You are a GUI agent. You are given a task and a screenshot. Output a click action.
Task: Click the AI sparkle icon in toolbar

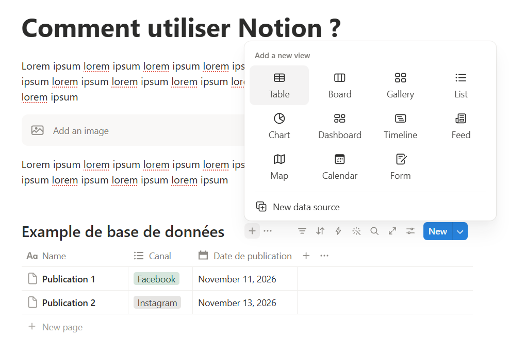pos(356,231)
